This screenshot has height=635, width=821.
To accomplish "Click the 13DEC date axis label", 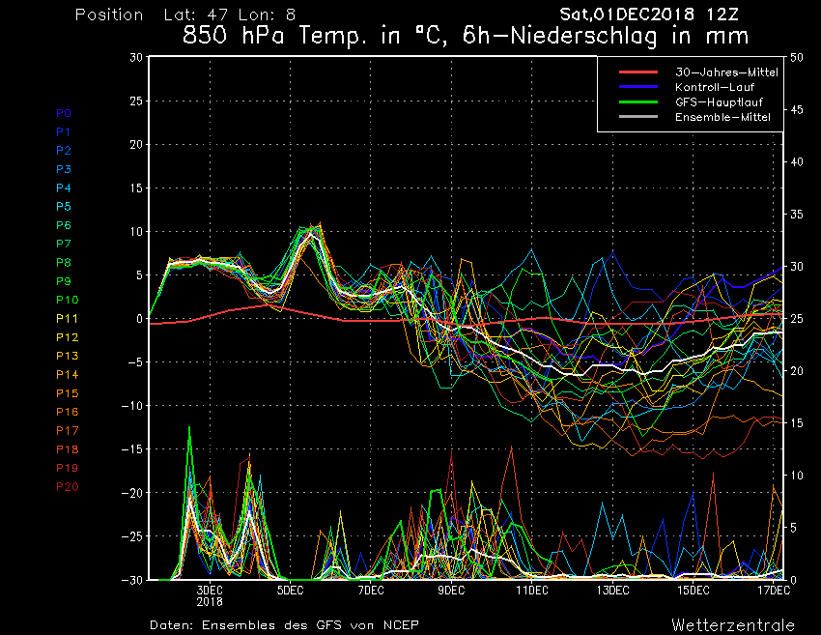I will click(612, 591).
